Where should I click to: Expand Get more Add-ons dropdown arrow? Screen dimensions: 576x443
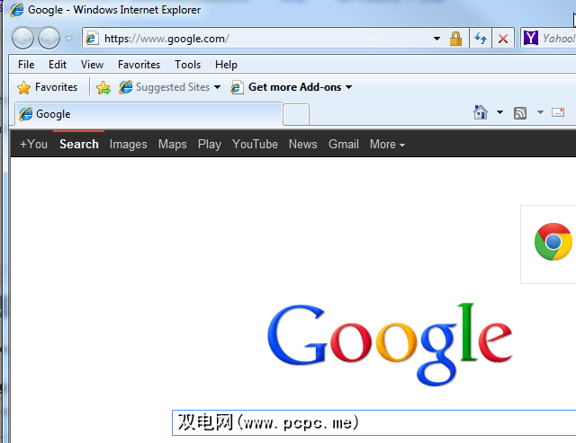[x=348, y=87]
